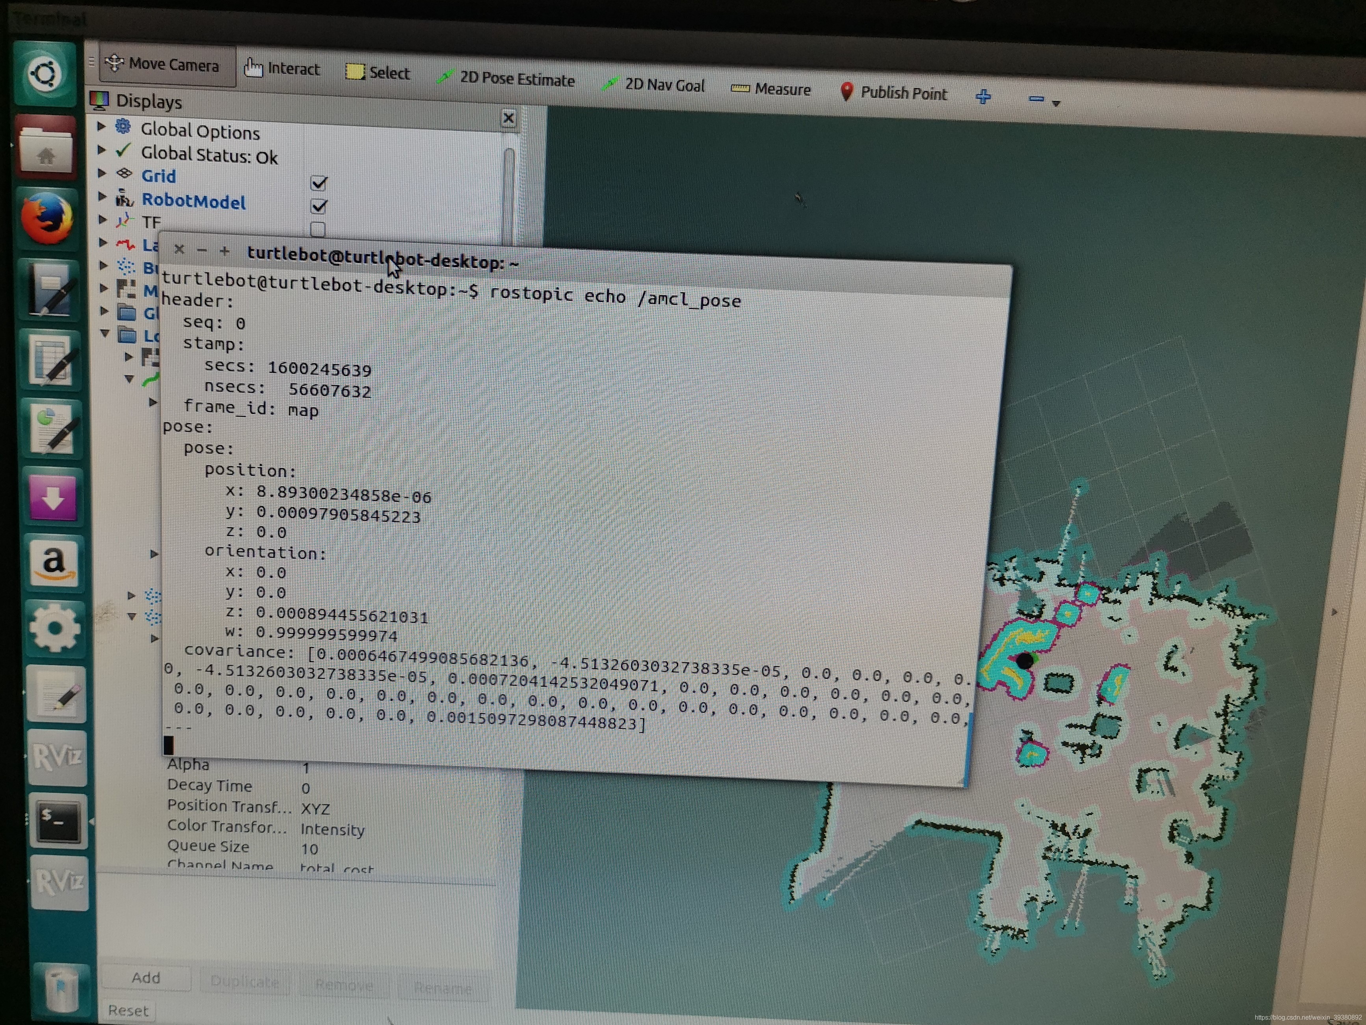Click the Reset button
The height and width of the screenshot is (1025, 1366).
click(x=128, y=1010)
